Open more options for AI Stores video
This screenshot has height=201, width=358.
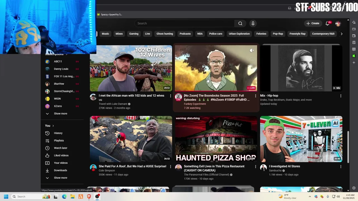(341, 167)
